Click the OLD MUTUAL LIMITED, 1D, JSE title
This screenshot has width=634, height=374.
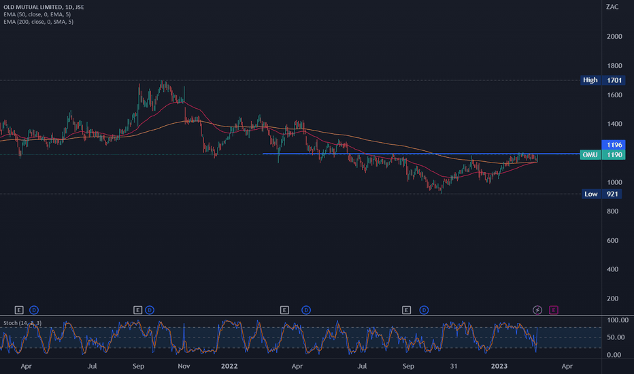44,7
